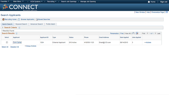
Task: Open the Search Results help icon
Action: [x=17, y=34]
